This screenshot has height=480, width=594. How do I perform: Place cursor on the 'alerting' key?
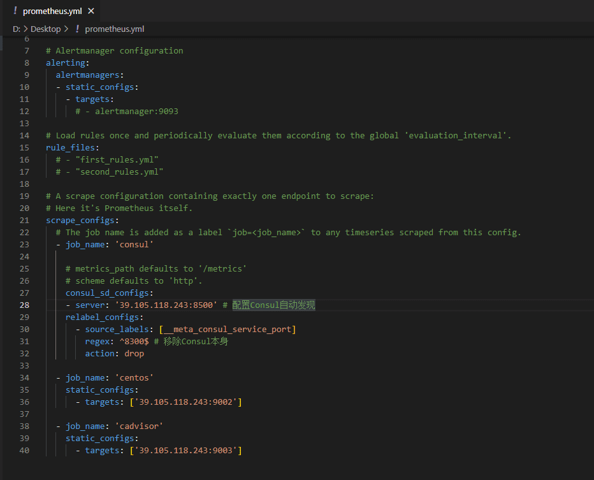tap(66, 63)
